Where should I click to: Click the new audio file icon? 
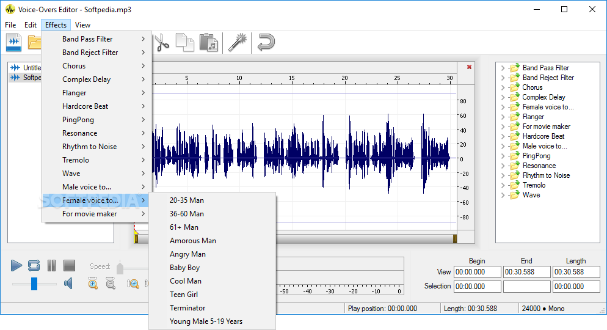pyautogui.click(x=14, y=42)
